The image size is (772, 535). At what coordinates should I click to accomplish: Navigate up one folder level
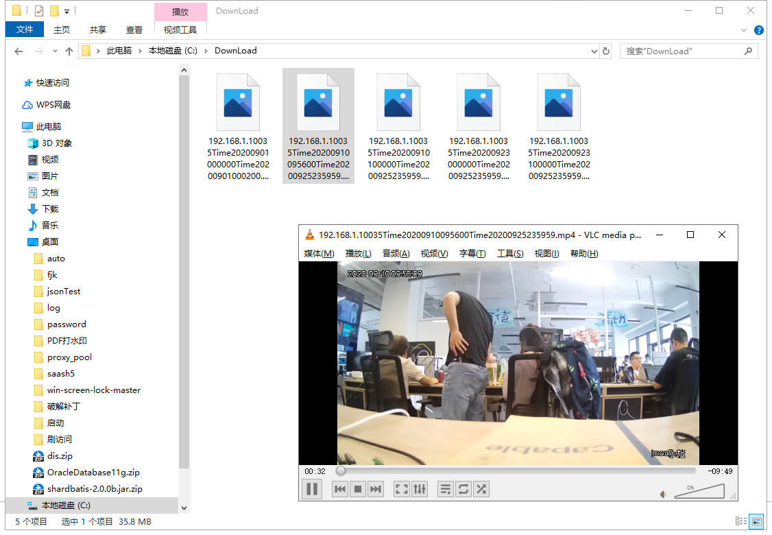[69, 50]
